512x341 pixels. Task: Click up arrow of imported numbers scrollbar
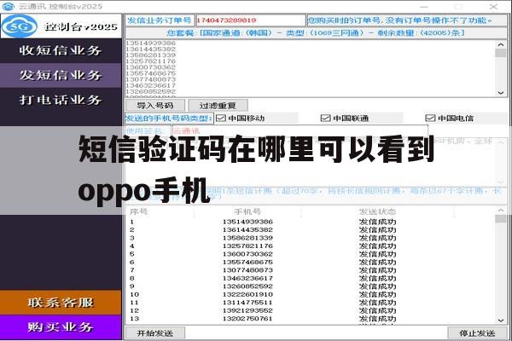click(x=501, y=44)
